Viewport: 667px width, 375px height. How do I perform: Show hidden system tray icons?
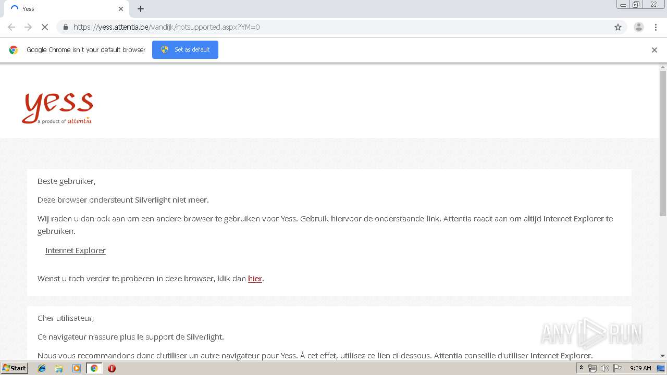(x=581, y=368)
